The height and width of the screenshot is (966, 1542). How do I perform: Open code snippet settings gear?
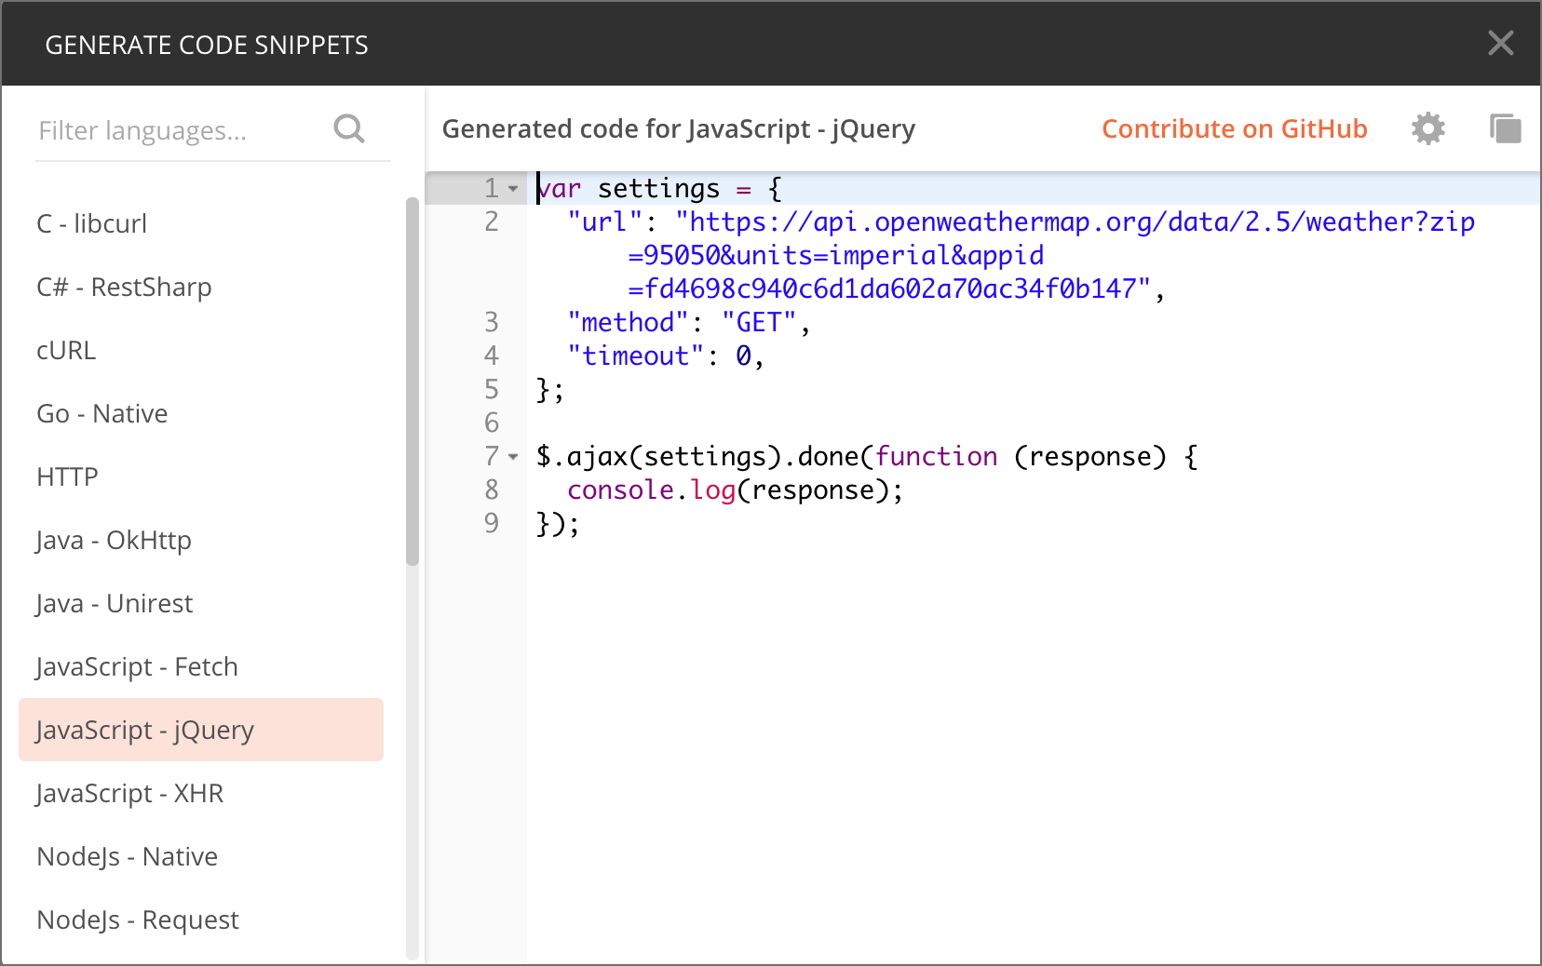(1427, 128)
